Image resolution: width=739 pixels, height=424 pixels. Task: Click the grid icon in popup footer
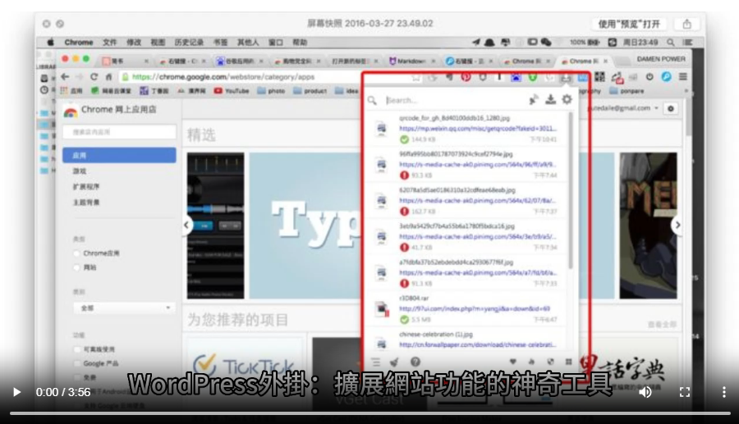568,362
